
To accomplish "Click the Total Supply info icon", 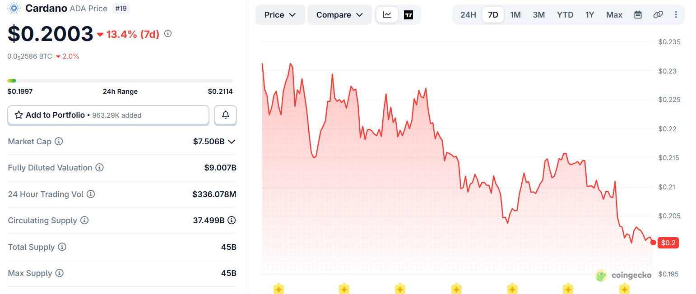I will coord(62,247).
